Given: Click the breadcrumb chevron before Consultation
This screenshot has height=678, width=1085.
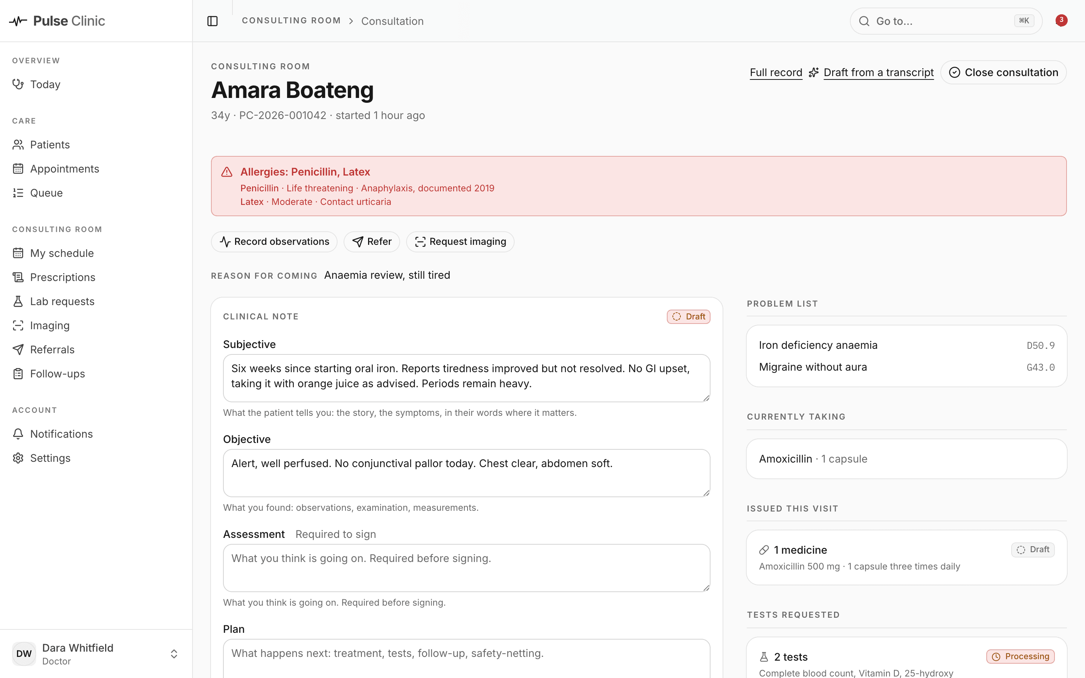Looking at the screenshot, I should pyautogui.click(x=351, y=21).
